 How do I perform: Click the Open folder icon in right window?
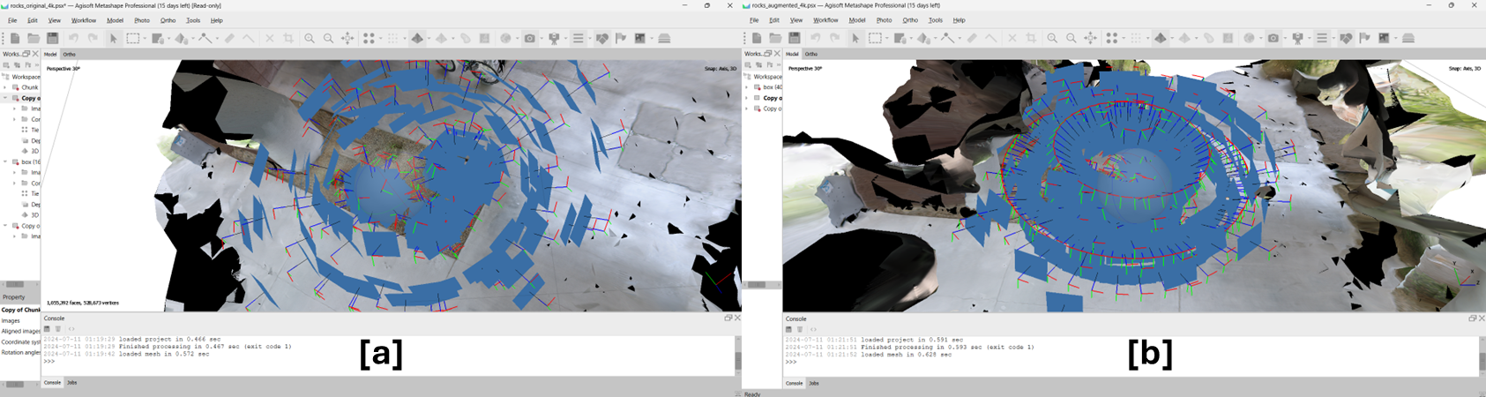tap(775, 38)
